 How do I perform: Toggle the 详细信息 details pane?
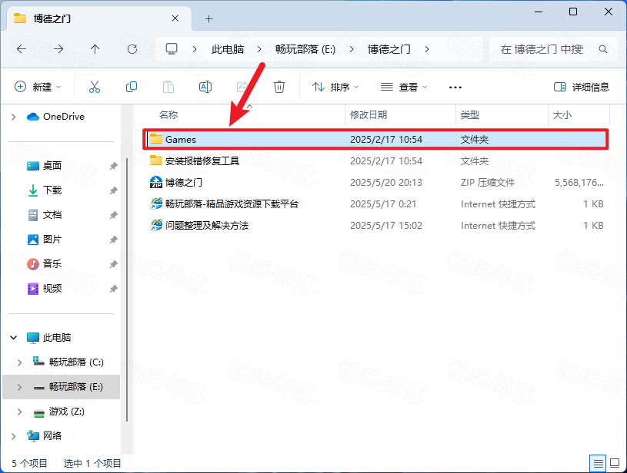click(x=581, y=87)
